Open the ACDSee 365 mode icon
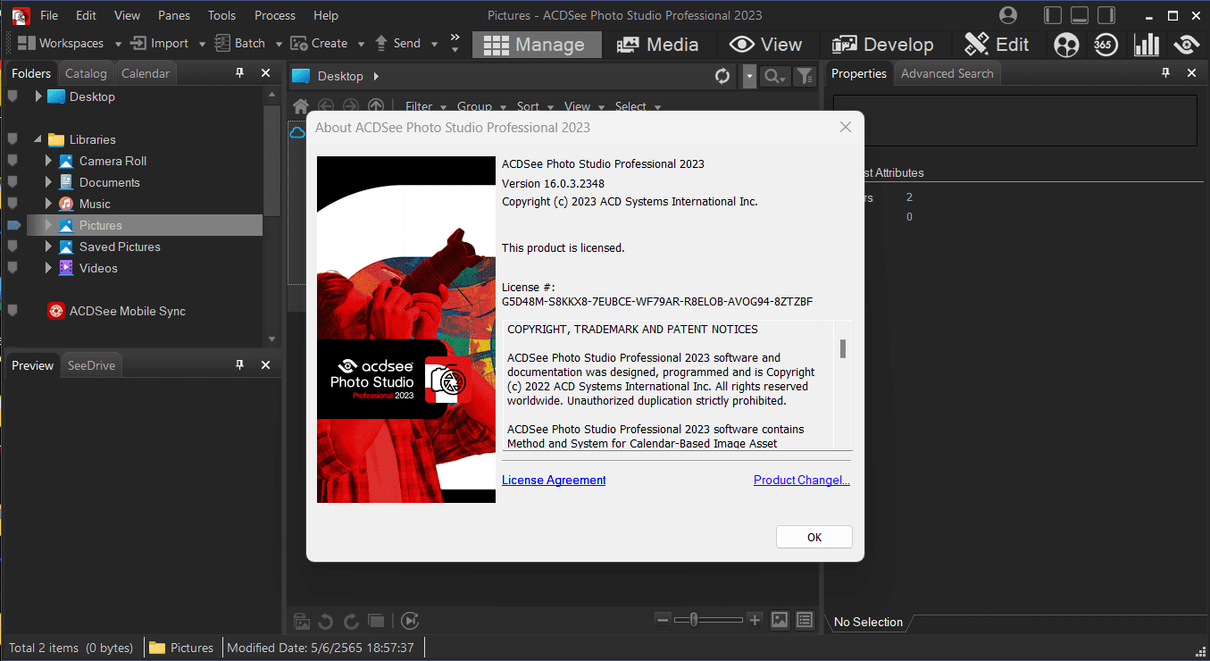The image size is (1210, 661). [1106, 44]
